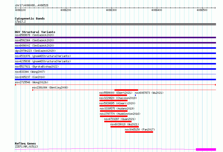This screenshot has height=152, width=223.
Task: Click the 17p13.2 band label
Action: pos(20,21)
